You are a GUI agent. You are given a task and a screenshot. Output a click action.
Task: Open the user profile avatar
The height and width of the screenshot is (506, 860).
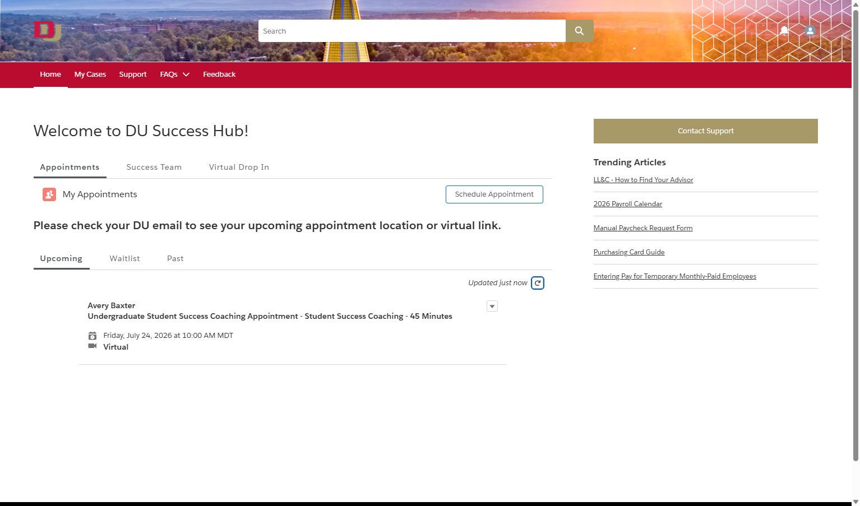810,31
